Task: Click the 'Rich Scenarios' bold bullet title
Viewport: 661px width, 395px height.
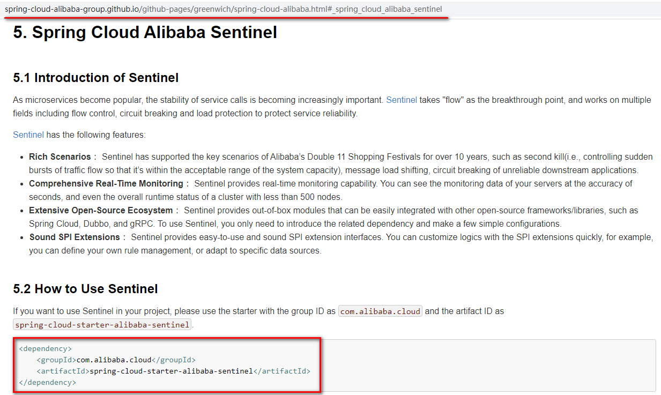Action: tap(60, 157)
